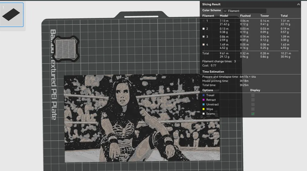Image resolution: width=307 pixels, height=171 pixels.
Task: Click model printing time value 3h18m
Action: 244,81
